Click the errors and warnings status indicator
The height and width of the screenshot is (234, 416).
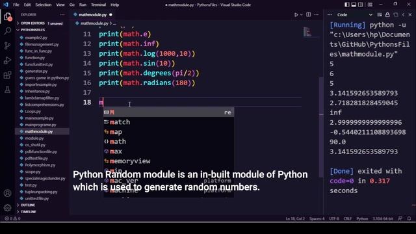pyautogui.click(x=12, y=218)
